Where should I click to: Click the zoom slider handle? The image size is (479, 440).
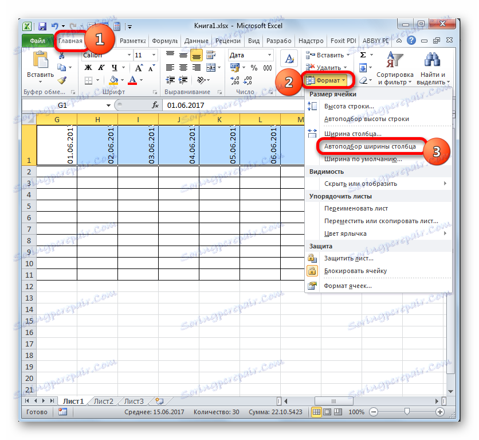click(407, 412)
